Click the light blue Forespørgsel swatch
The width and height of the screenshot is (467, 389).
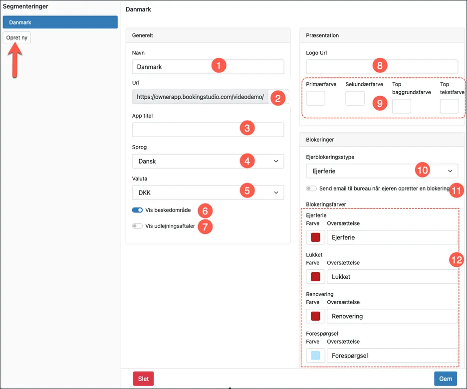[x=315, y=356]
